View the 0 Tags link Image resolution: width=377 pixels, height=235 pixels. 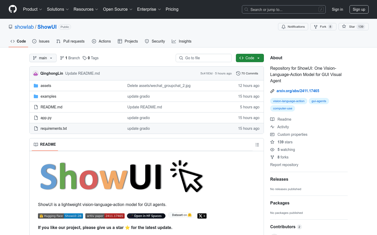[x=91, y=58]
